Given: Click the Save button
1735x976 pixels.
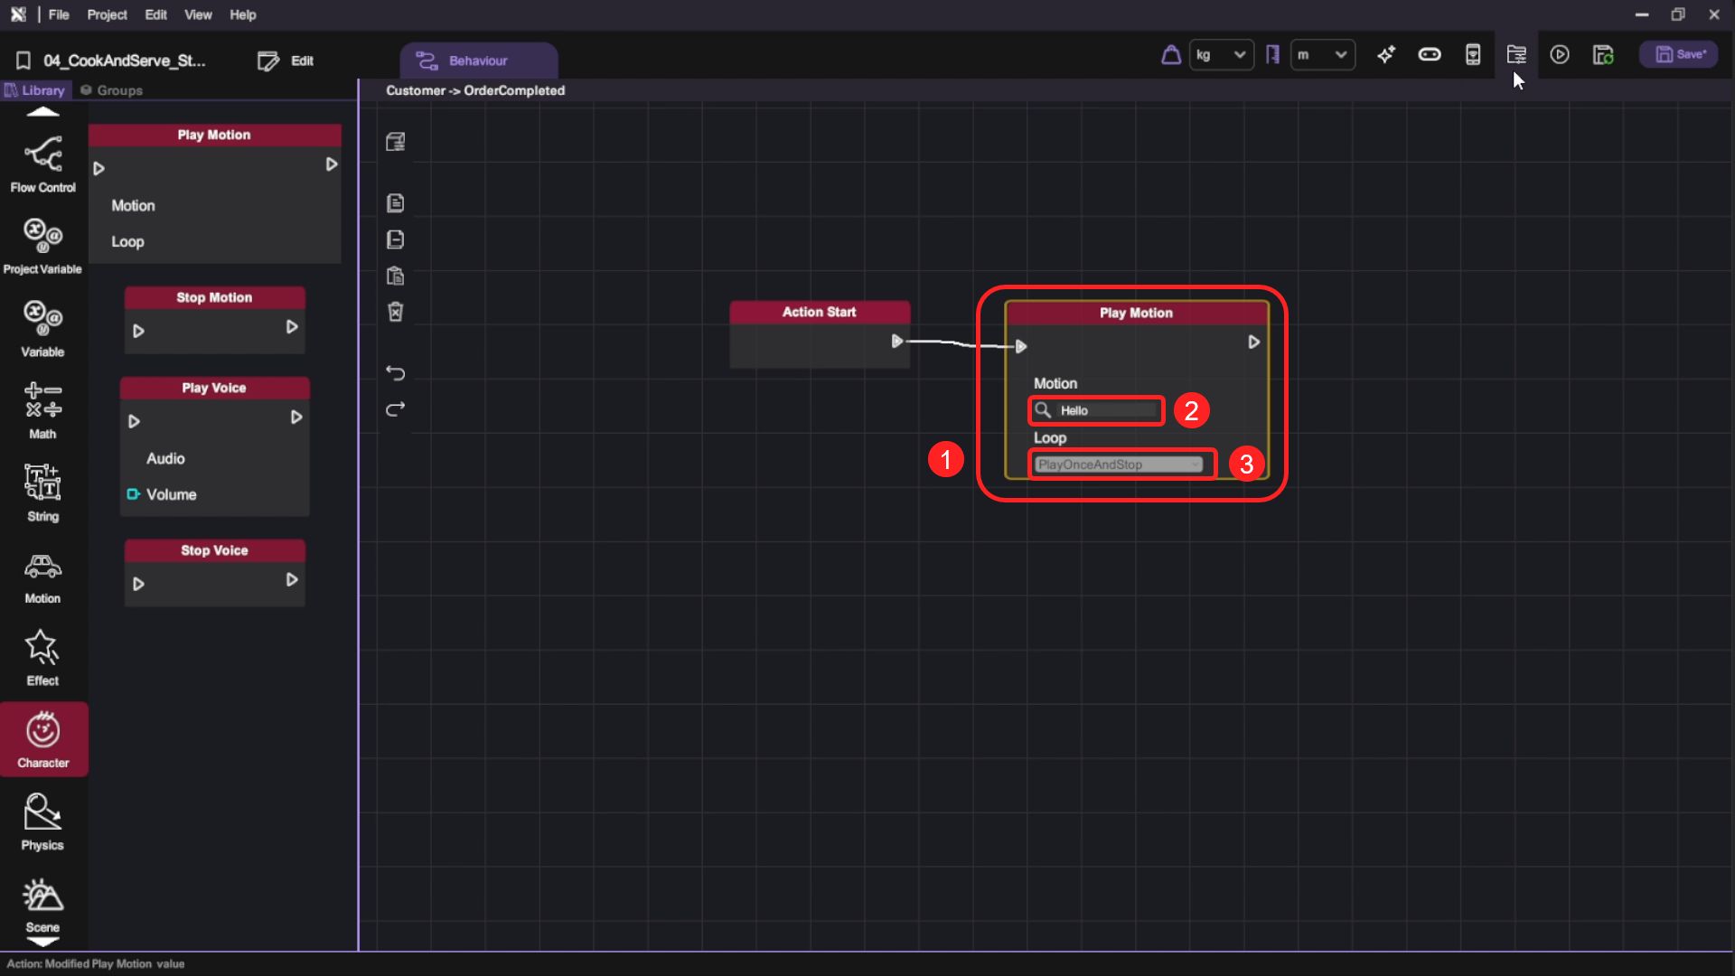Looking at the screenshot, I should click(x=1680, y=55).
